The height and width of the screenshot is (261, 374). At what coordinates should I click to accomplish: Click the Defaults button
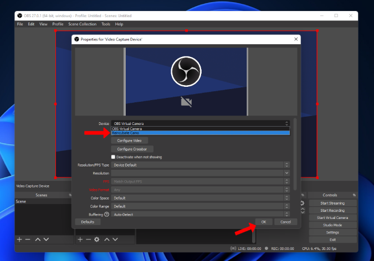88,222
